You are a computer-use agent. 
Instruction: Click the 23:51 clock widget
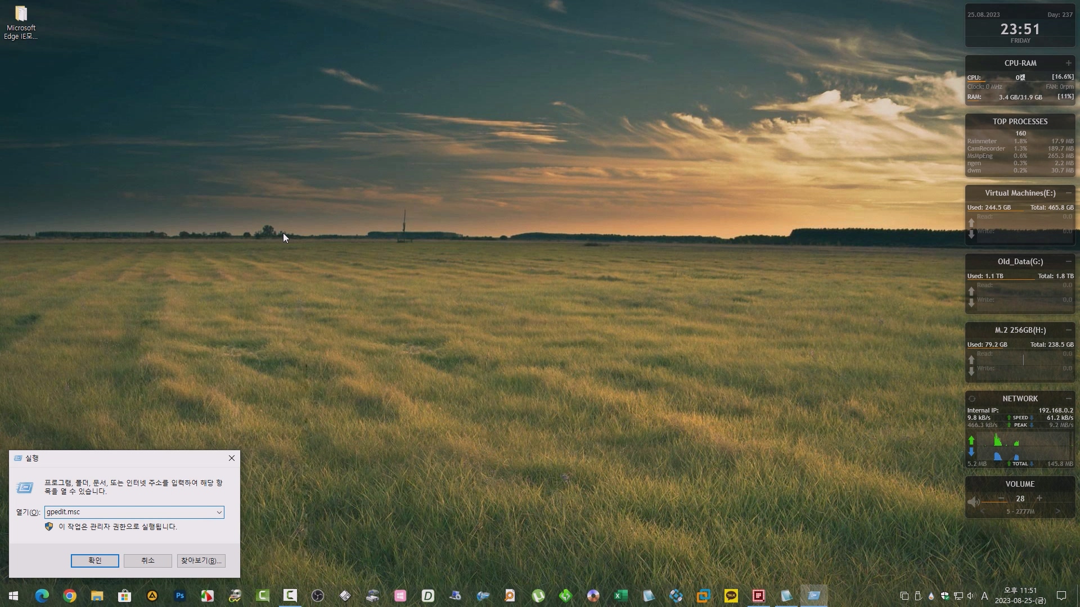tap(1020, 29)
